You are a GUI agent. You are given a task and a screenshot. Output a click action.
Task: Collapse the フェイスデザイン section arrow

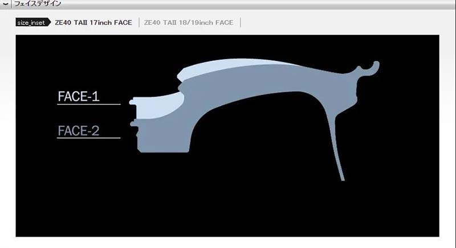pyautogui.click(x=5, y=4)
